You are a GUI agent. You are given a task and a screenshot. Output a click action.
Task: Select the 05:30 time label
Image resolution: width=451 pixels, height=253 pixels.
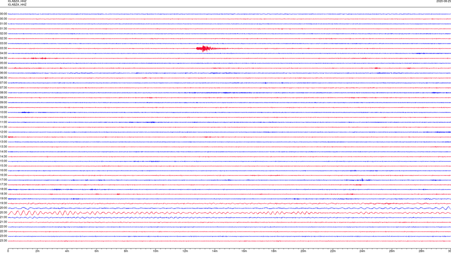[3, 68]
